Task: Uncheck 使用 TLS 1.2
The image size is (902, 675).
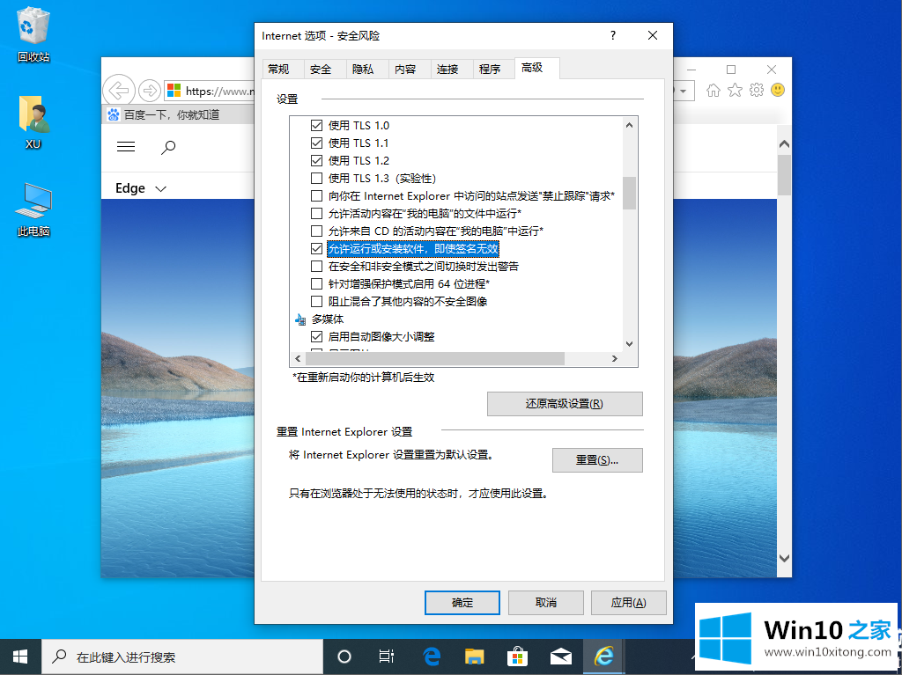Action: tap(316, 160)
